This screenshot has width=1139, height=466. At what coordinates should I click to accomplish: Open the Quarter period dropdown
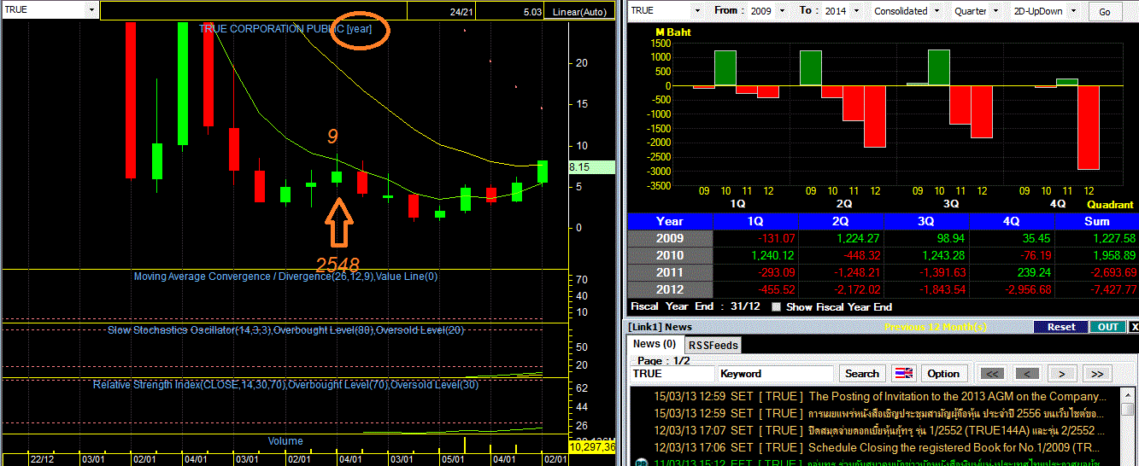[x=998, y=10]
